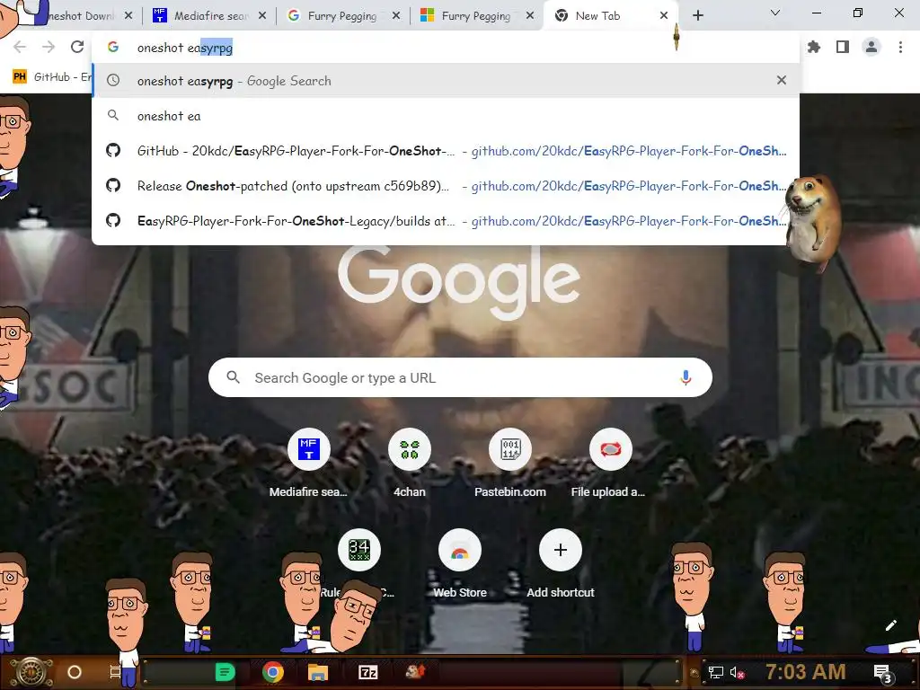Screen dimensions: 920x690
Task: Select the 'oneshot easyrpg - Google Search' suggestion
Action: [x=446, y=80]
